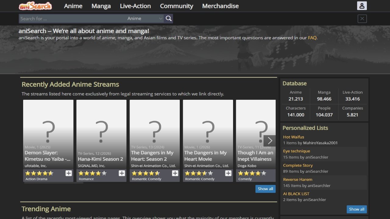Open the Complete Story list
Screen dimensions: 390x219
point(298,165)
